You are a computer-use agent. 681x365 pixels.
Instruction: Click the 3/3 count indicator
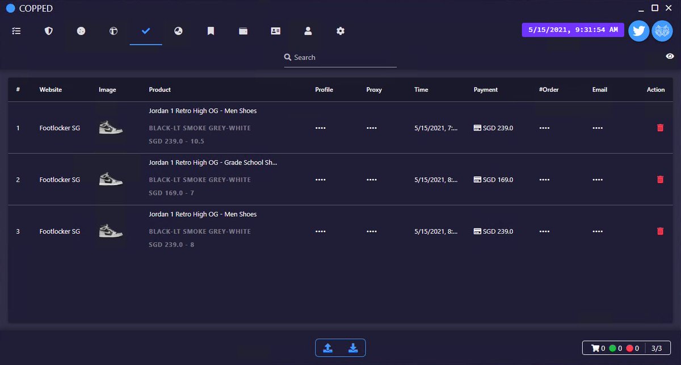(x=657, y=348)
